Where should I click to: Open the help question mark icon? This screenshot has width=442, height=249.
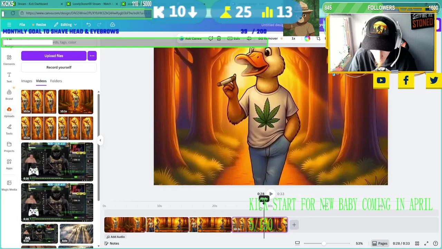tap(435, 243)
